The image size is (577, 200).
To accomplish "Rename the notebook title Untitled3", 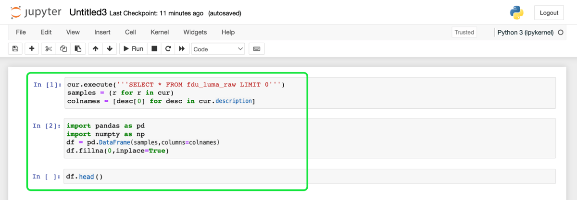I will pos(88,12).
